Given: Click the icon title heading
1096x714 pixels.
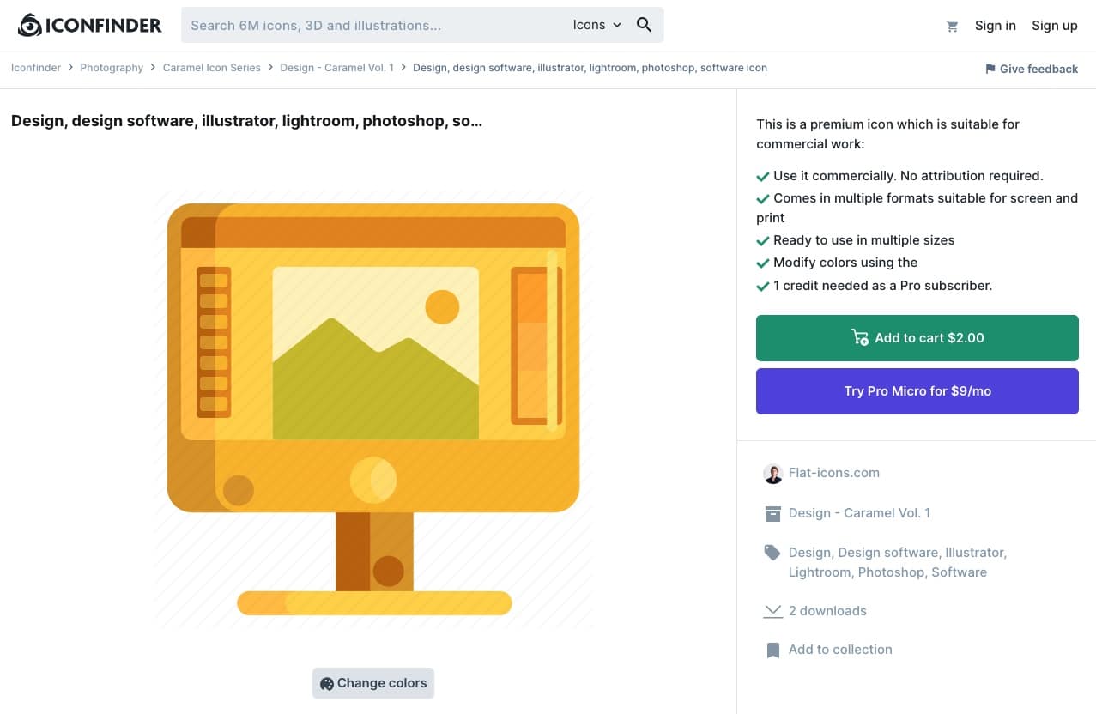Looking at the screenshot, I should click(246, 121).
